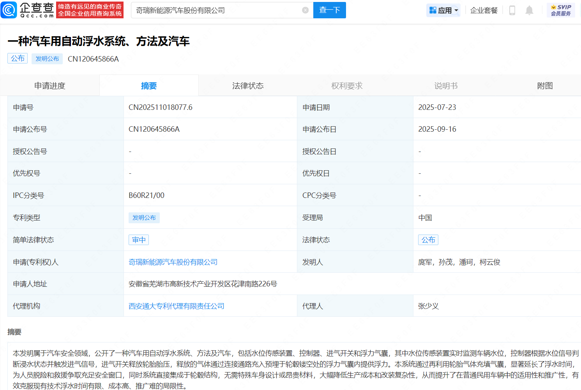Select application number CN202511018077.6

(x=161, y=108)
